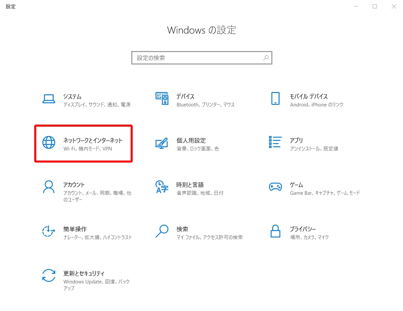
Task: Click the プライバシー title text
Action: [303, 229]
